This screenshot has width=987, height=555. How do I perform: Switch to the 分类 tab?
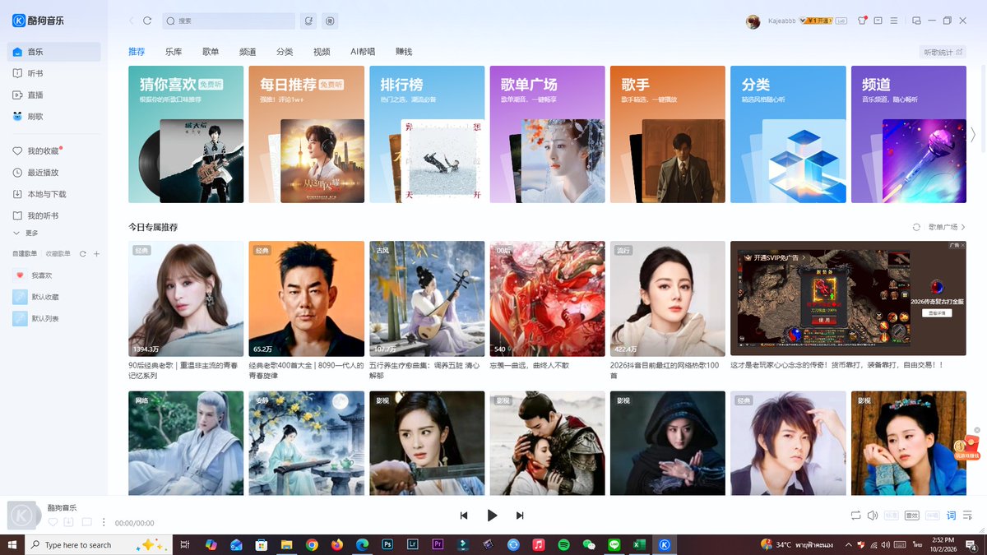[285, 52]
